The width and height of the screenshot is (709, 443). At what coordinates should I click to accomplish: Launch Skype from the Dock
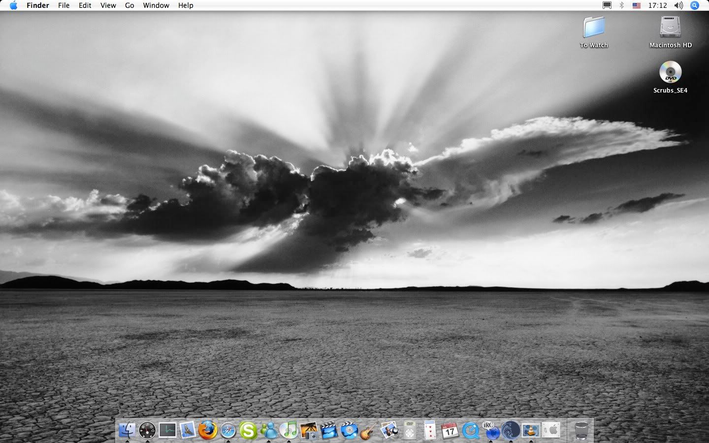click(x=248, y=431)
